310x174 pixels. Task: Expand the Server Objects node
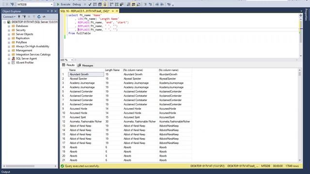pyautogui.click(x=9, y=34)
